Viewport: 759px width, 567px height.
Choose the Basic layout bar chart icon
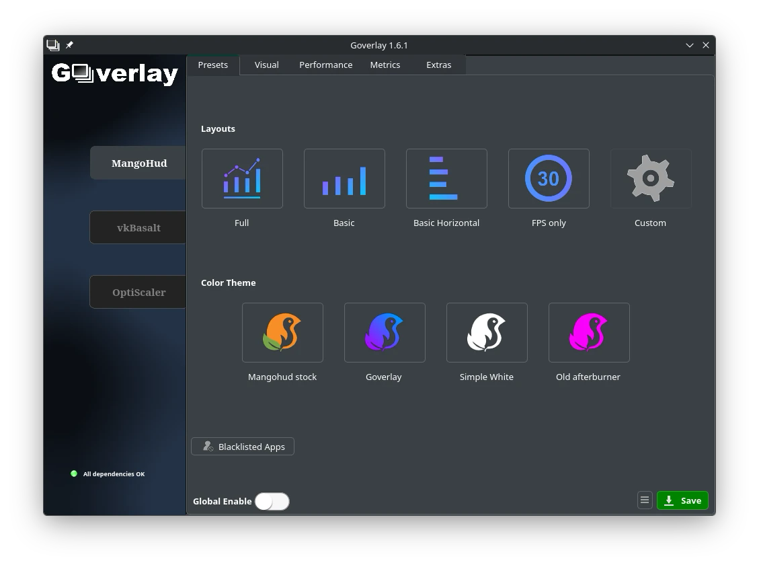pyautogui.click(x=344, y=178)
